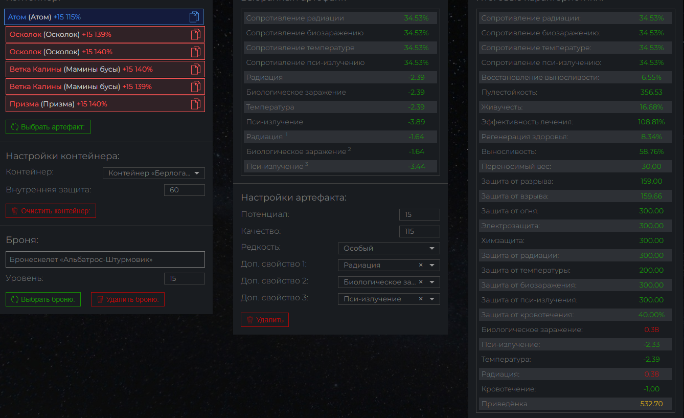Select the Ветка Калины +15 139% row
The image size is (684, 418).
coord(105,87)
